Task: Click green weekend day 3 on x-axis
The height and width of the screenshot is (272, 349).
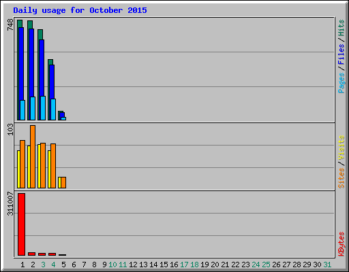Action: [43, 265]
